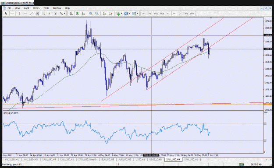Open the Tools menu
The width and height of the screenshot is (274, 168).
[x=46, y=8]
